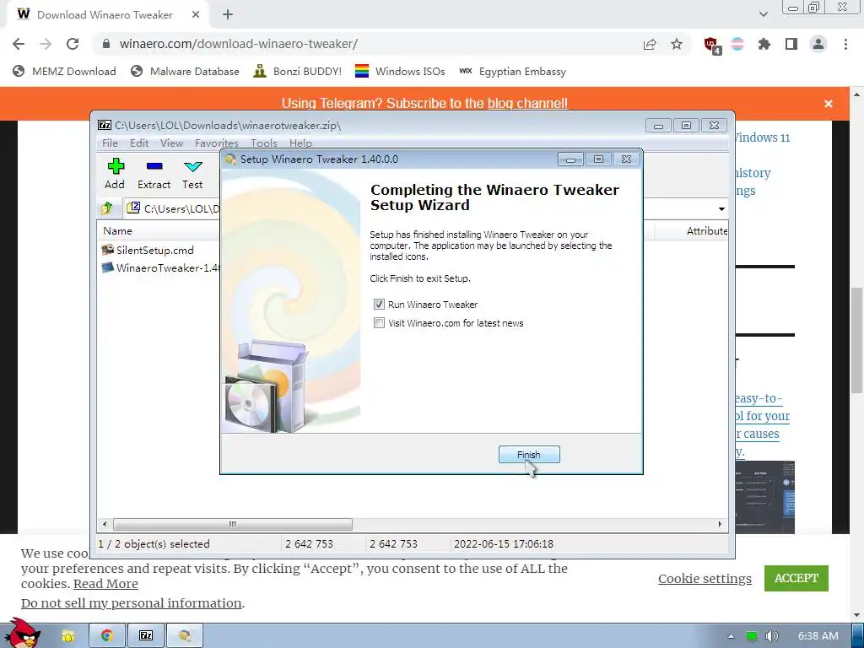Uncheck Run Winaero Tweaker checkbox

(379, 304)
